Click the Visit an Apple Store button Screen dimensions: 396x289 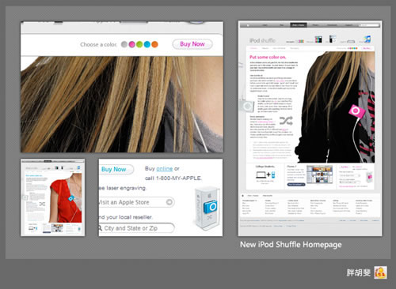[136, 202]
